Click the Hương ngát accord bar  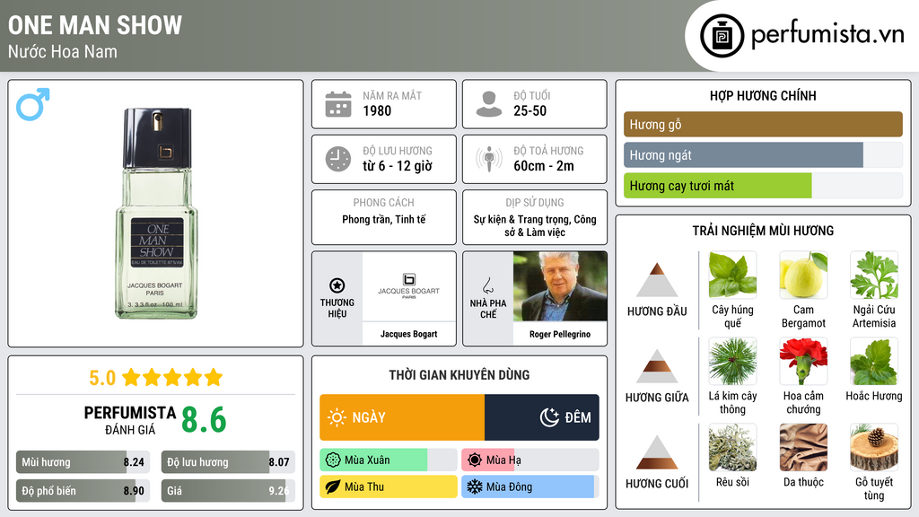(763, 154)
